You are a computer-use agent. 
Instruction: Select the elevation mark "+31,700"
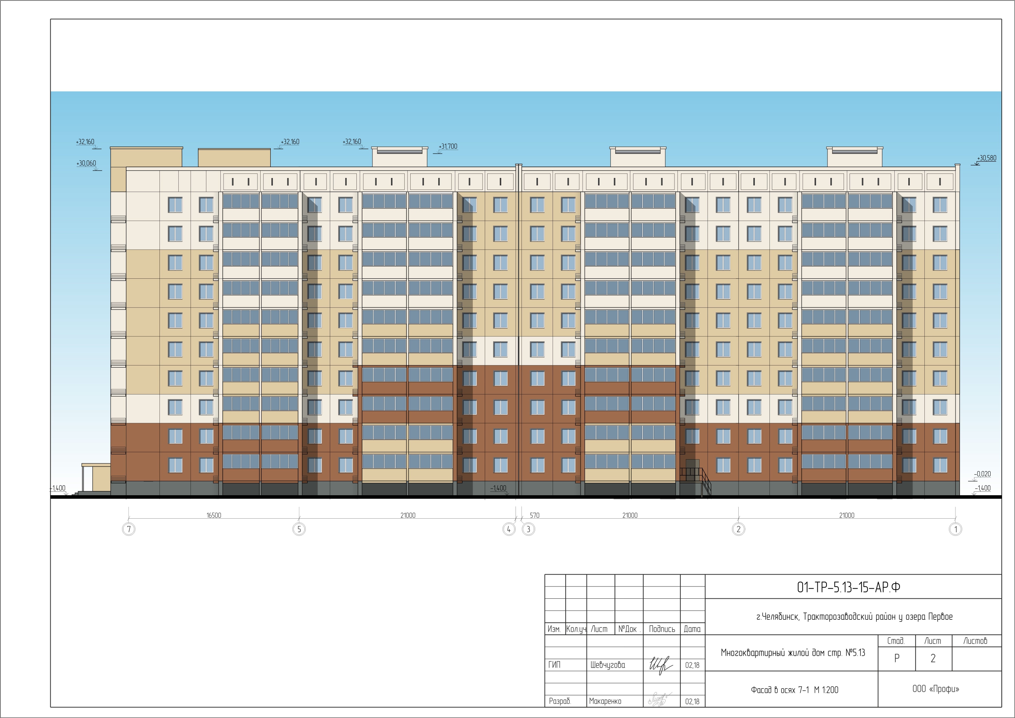click(x=448, y=146)
